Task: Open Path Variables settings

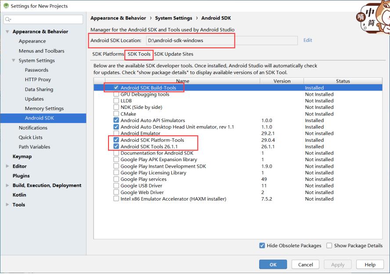Action: [x=34, y=147]
